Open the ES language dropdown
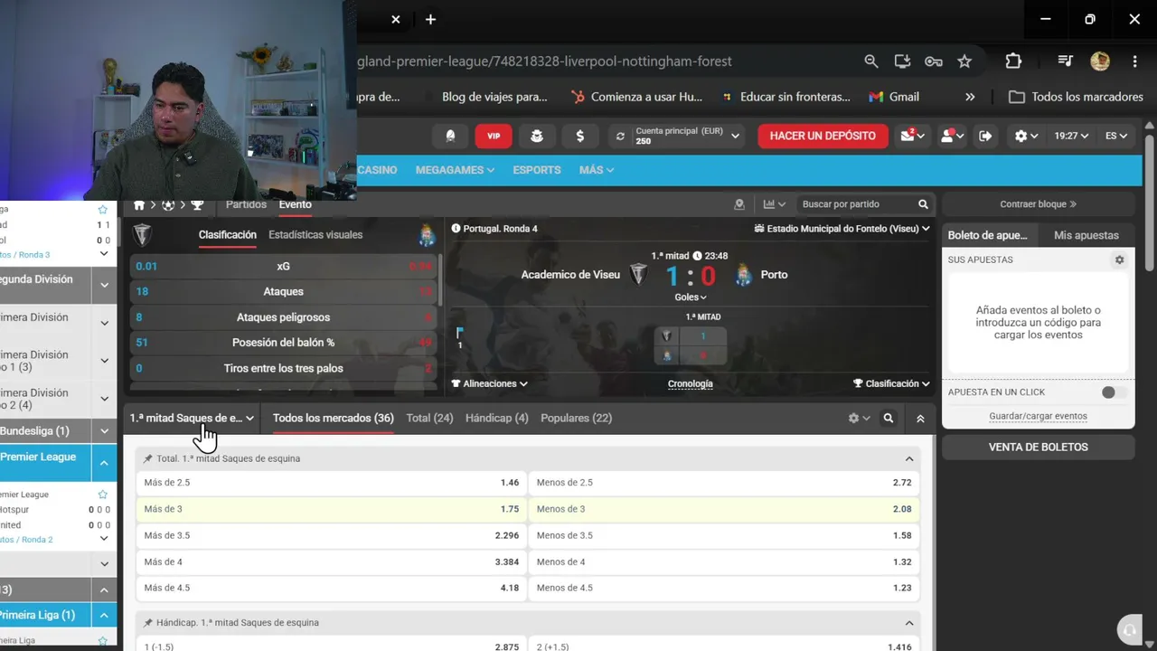1157x651 pixels. (1116, 136)
